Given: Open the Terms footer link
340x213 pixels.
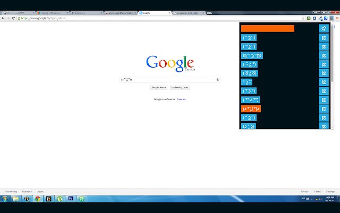Looking at the screenshot, I should pos(317,192).
